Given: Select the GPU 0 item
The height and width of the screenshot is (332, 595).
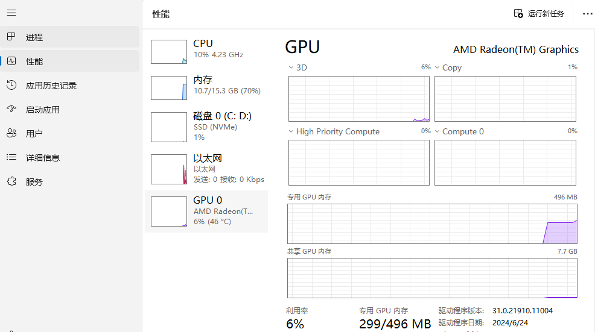Looking at the screenshot, I should 206,211.
